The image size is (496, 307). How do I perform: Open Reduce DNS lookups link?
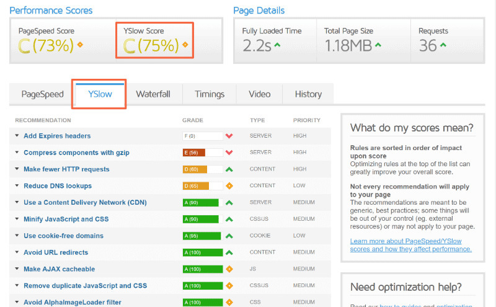tap(58, 186)
